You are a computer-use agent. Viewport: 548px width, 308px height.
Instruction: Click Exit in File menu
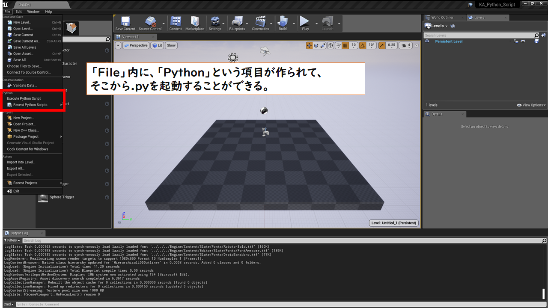[x=33, y=191]
